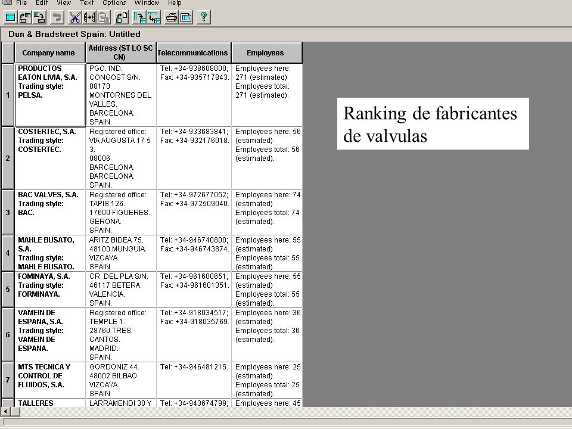Image resolution: width=572 pixels, height=429 pixels.
Task: Click the Tel: +34-946740800 cell
Action: tap(194, 253)
